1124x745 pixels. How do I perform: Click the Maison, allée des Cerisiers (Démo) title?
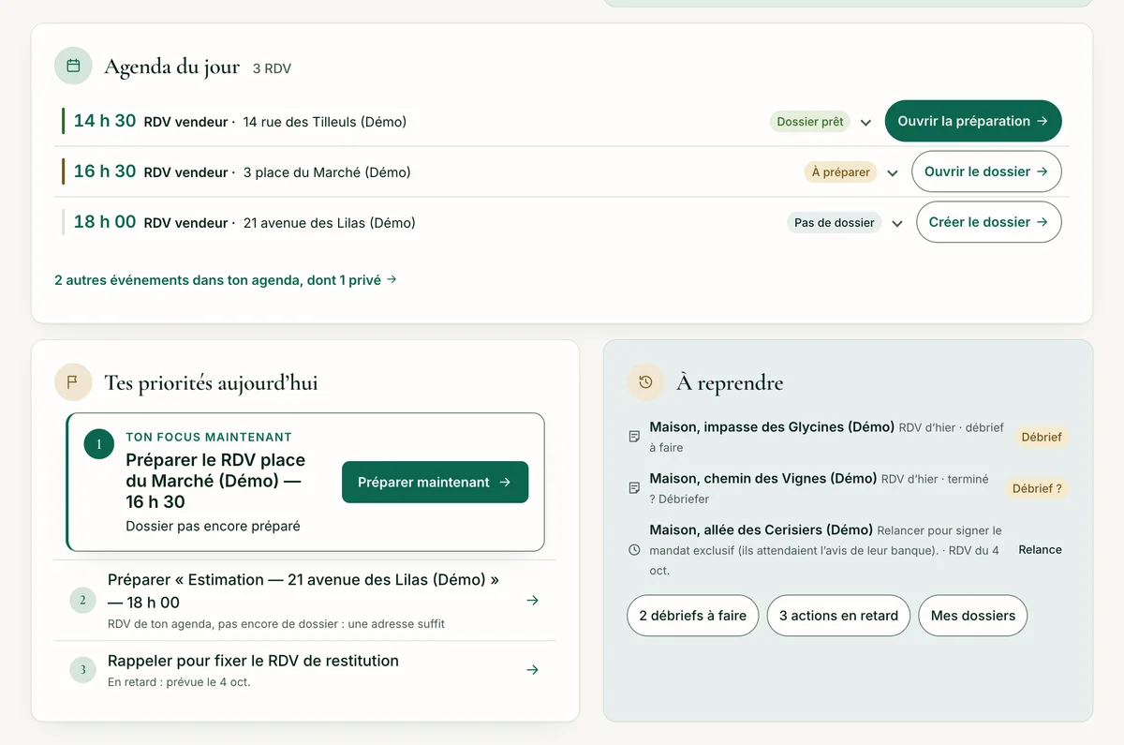point(762,530)
